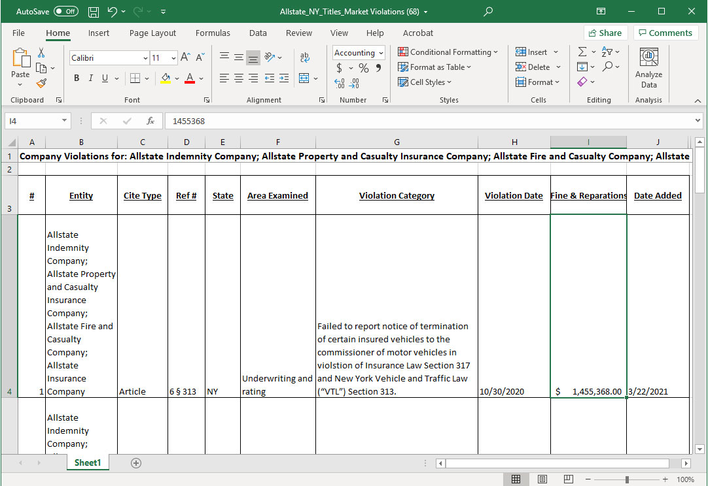Viewport: 708px width, 486px height.
Task: Open the Formulas ribbon tab
Action: 213,33
